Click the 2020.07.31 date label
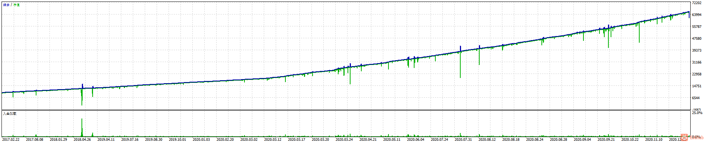707x143 pixels. coord(463,140)
